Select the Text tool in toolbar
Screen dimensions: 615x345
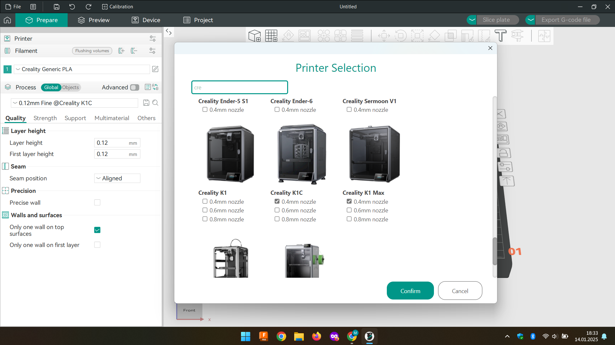pos(500,36)
